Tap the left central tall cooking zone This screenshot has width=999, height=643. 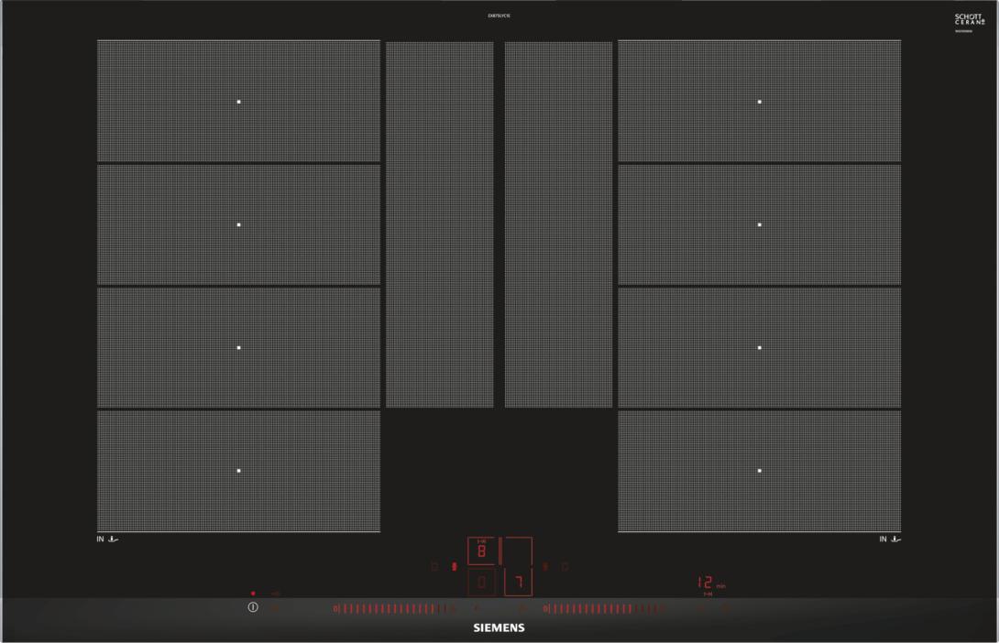click(x=440, y=224)
